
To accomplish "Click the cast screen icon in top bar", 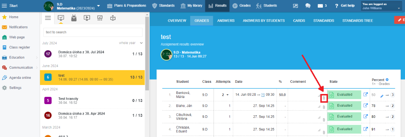I will click(295, 6).
